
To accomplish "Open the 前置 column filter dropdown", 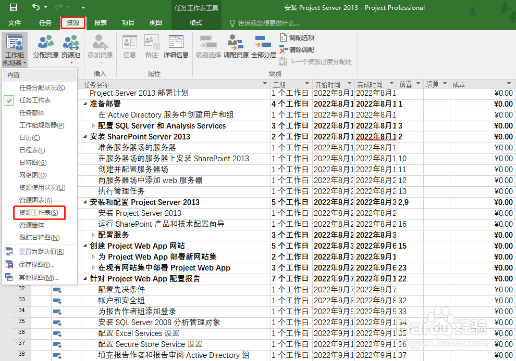I will pos(418,84).
